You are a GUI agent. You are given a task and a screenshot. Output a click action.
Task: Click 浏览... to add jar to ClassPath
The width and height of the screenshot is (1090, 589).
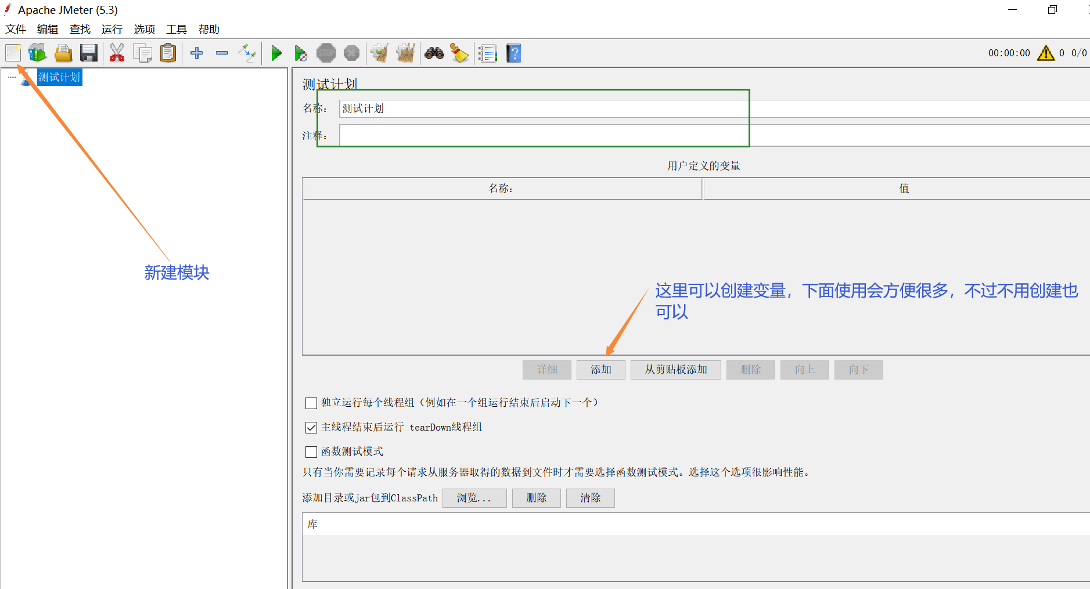pos(474,498)
